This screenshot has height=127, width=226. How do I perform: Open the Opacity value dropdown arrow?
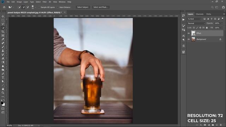click(x=222, y=23)
